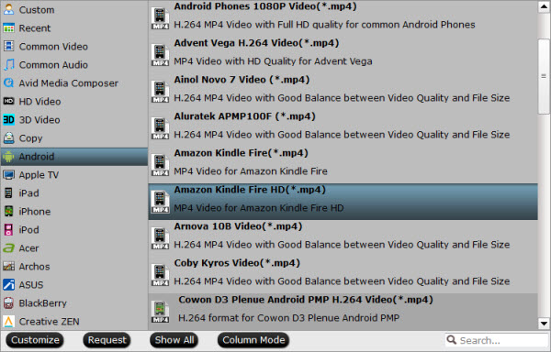Select the BlackBerry category label

[x=42, y=303]
